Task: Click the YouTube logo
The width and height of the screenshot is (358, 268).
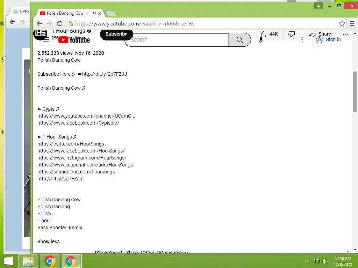Action: pos(74,40)
